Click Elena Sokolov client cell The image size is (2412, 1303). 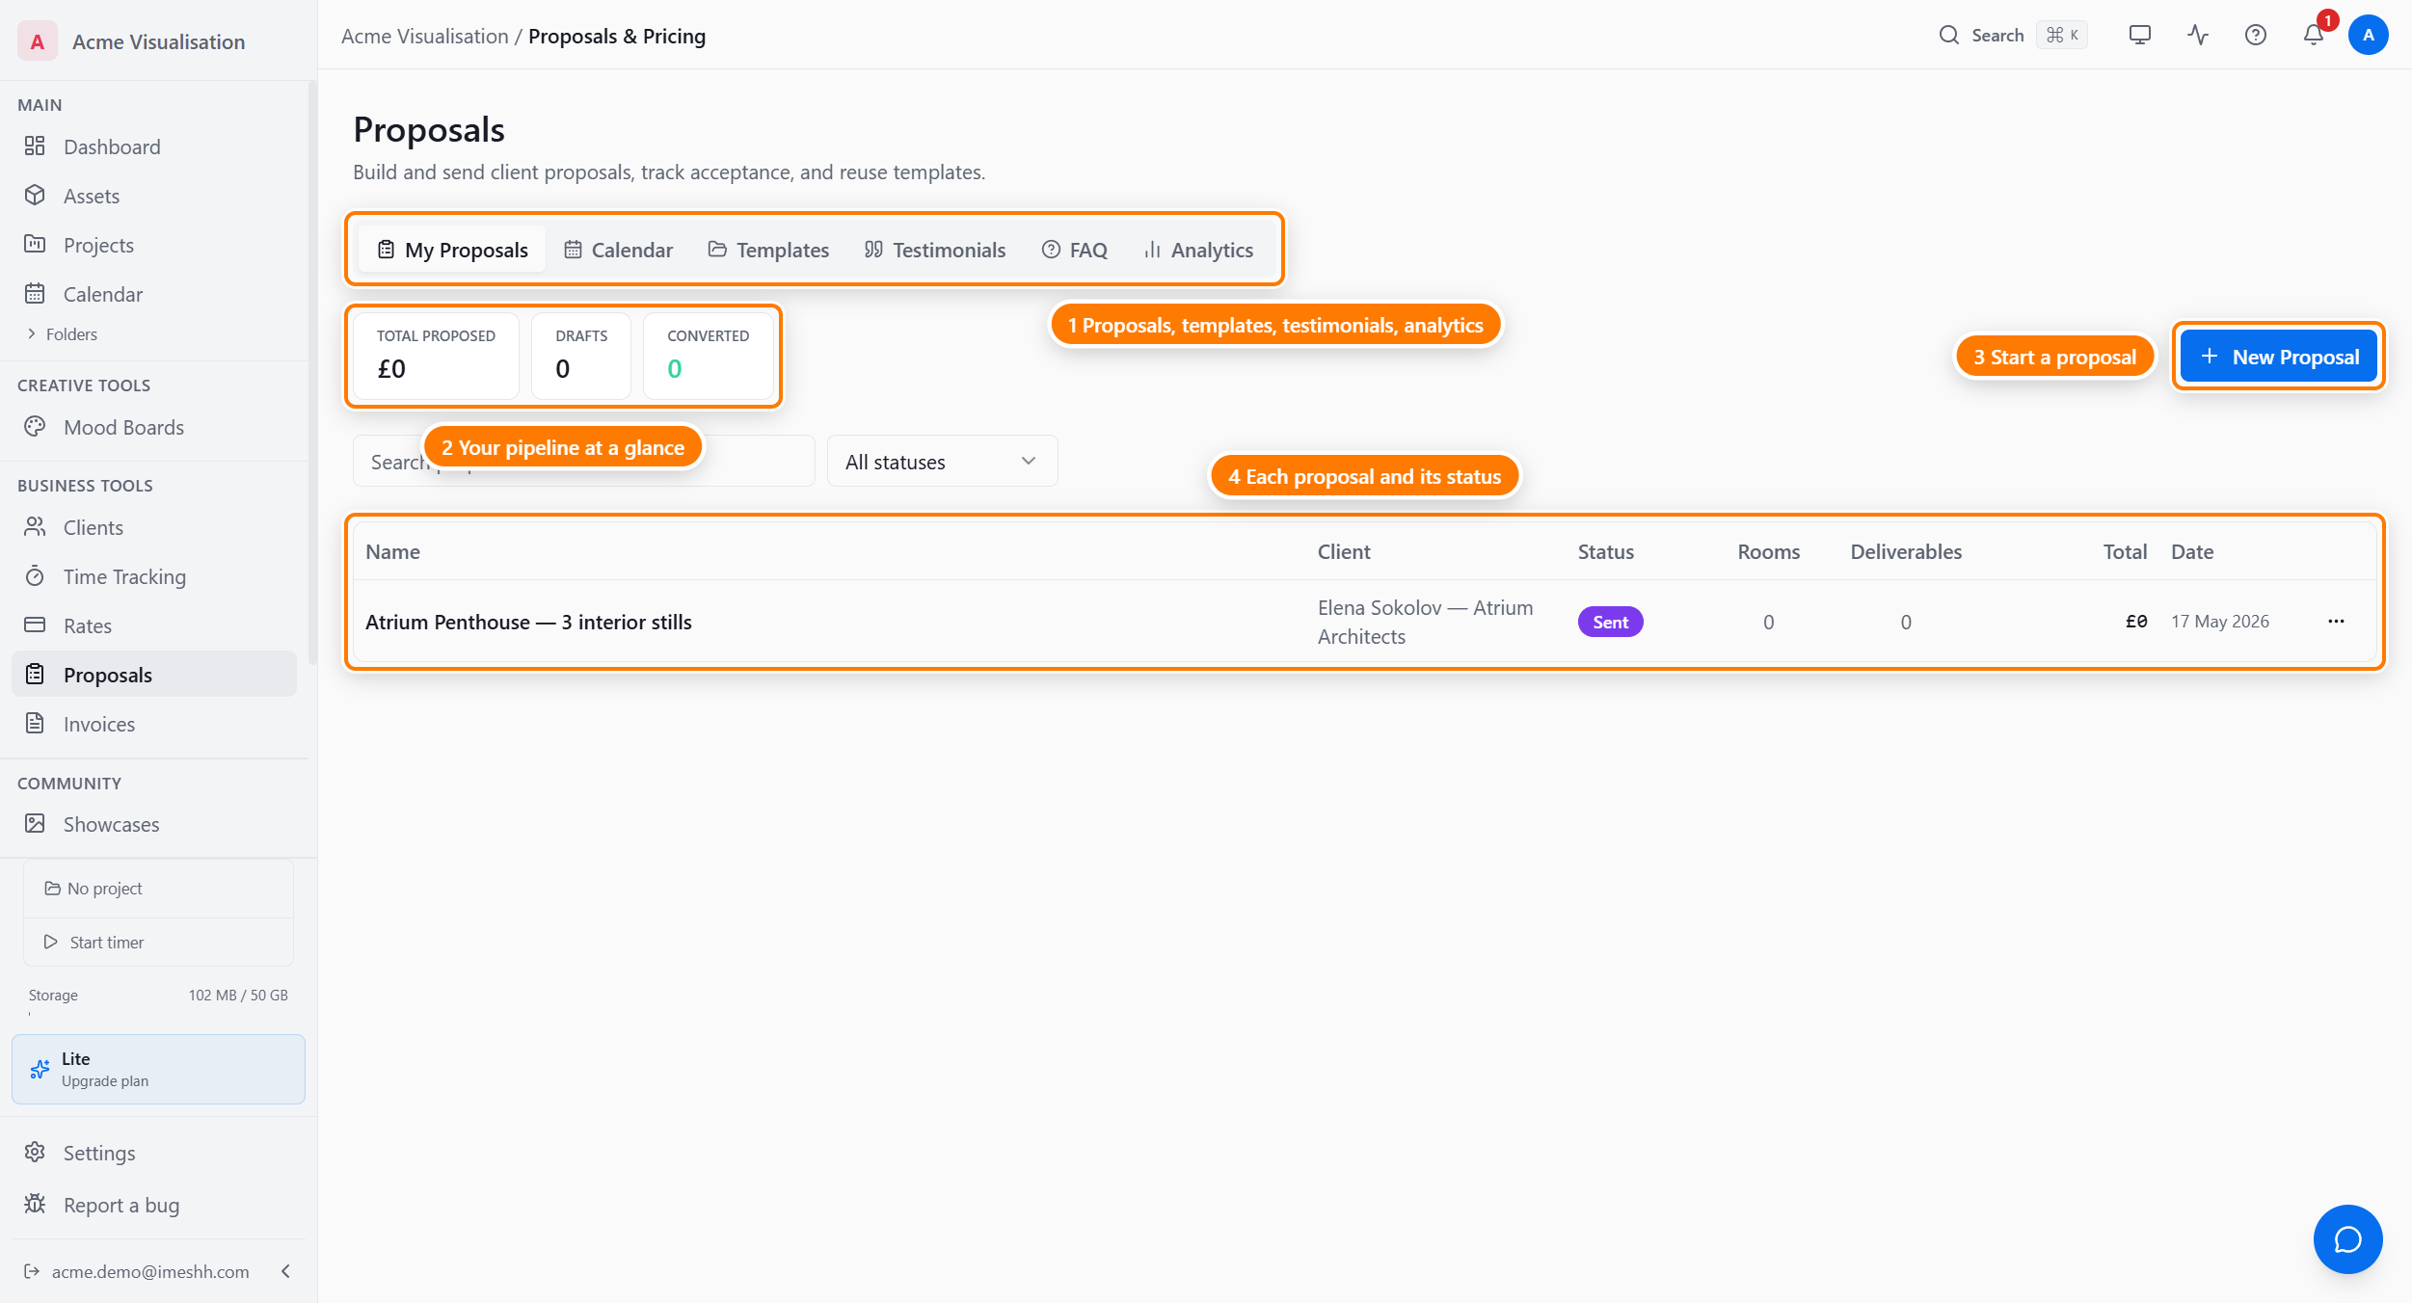click(1425, 622)
